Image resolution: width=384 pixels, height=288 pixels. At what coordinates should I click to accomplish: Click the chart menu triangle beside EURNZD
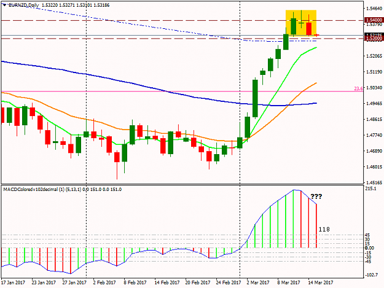(4, 5)
